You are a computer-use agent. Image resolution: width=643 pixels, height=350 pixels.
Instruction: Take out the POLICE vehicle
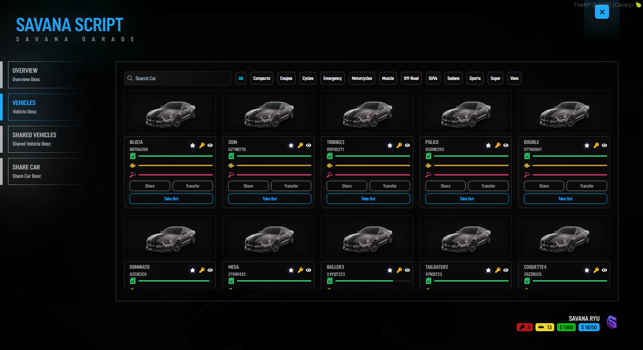(x=467, y=199)
